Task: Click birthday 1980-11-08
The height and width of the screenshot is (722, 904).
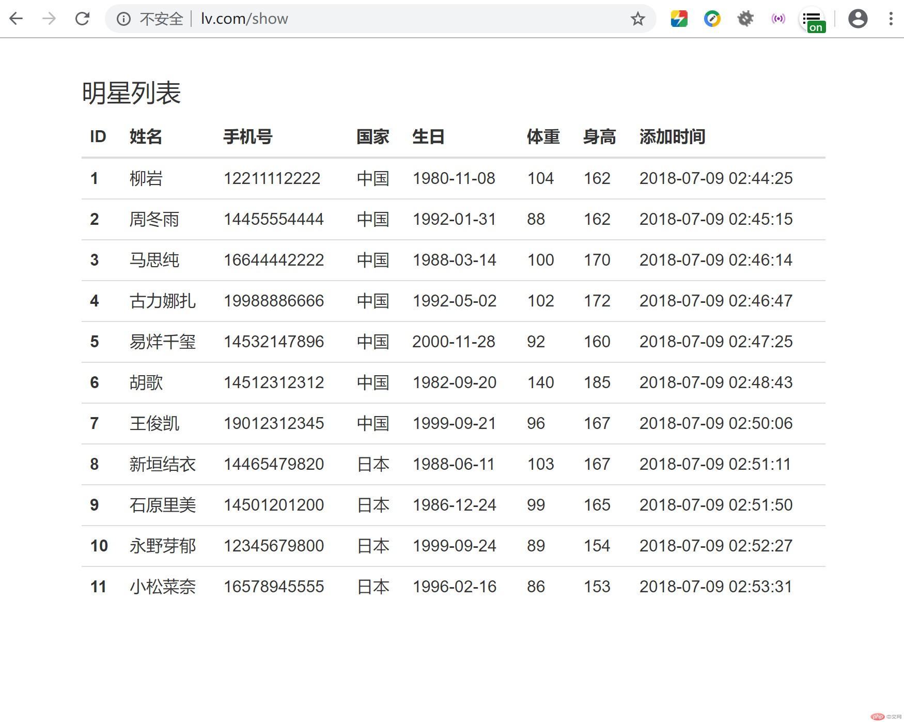Action: (454, 178)
